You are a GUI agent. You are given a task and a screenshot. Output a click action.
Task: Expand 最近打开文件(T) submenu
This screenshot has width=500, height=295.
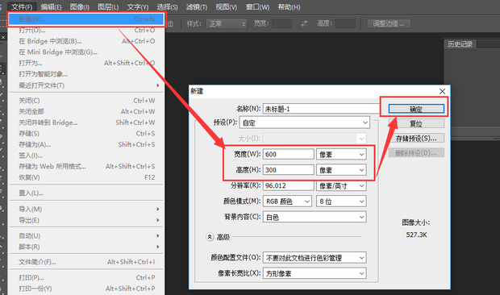(86, 85)
